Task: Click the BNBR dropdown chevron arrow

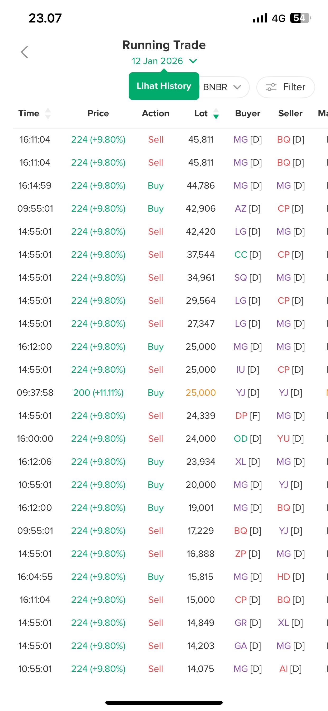Action: coord(237,87)
